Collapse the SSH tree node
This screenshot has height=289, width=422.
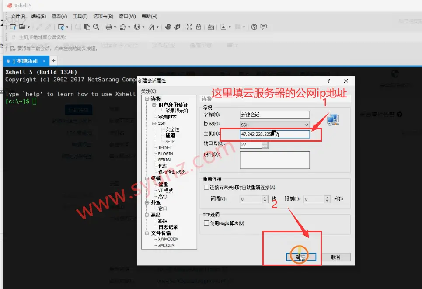click(153, 123)
